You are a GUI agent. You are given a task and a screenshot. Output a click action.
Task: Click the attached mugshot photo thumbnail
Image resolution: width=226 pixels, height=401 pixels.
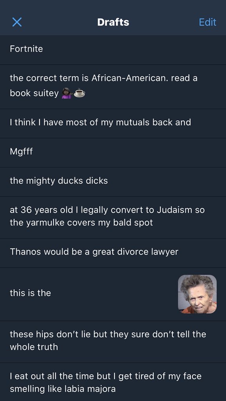tap(197, 294)
